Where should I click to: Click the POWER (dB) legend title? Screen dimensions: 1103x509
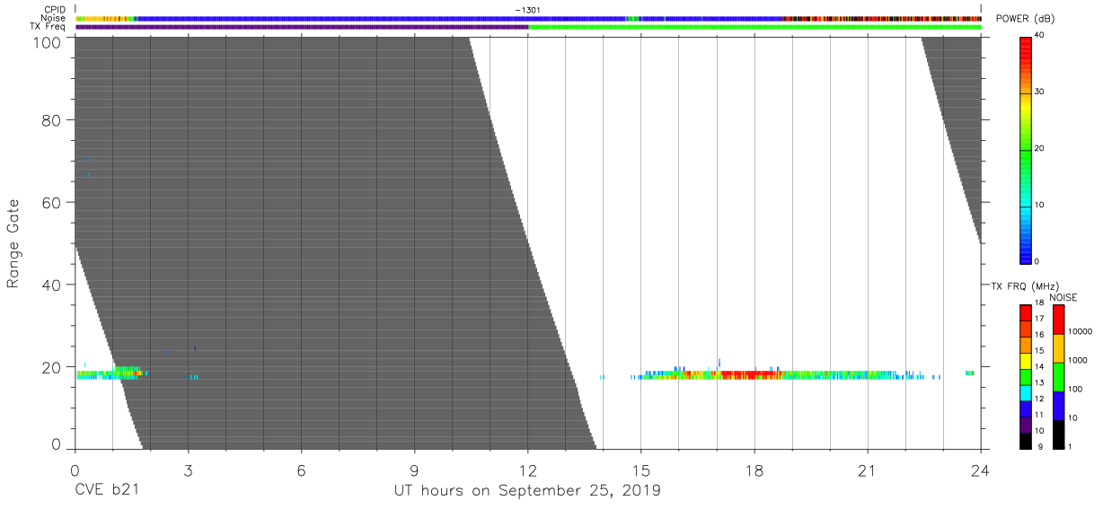1024,19
